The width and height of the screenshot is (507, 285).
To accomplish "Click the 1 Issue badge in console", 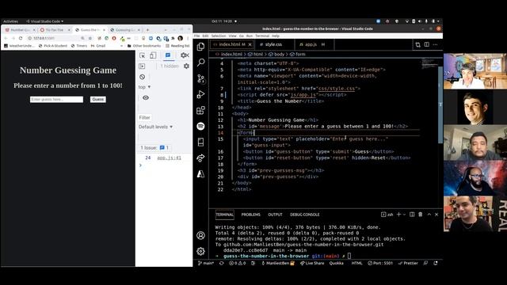I will pyautogui.click(x=155, y=148).
